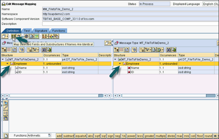219x139 pixels.
Task: Insert the add function
Action: click(59, 136)
